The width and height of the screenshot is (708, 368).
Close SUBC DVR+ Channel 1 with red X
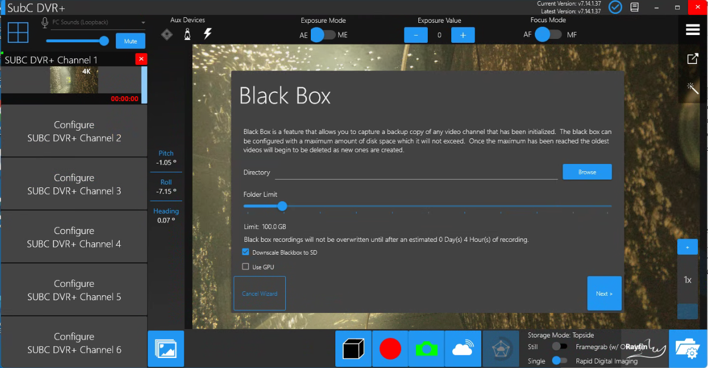(x=141, y=59)
